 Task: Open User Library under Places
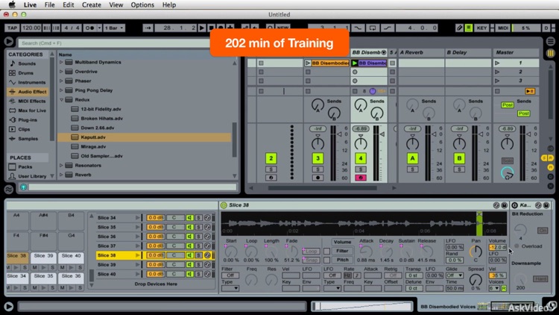(32, 176)
